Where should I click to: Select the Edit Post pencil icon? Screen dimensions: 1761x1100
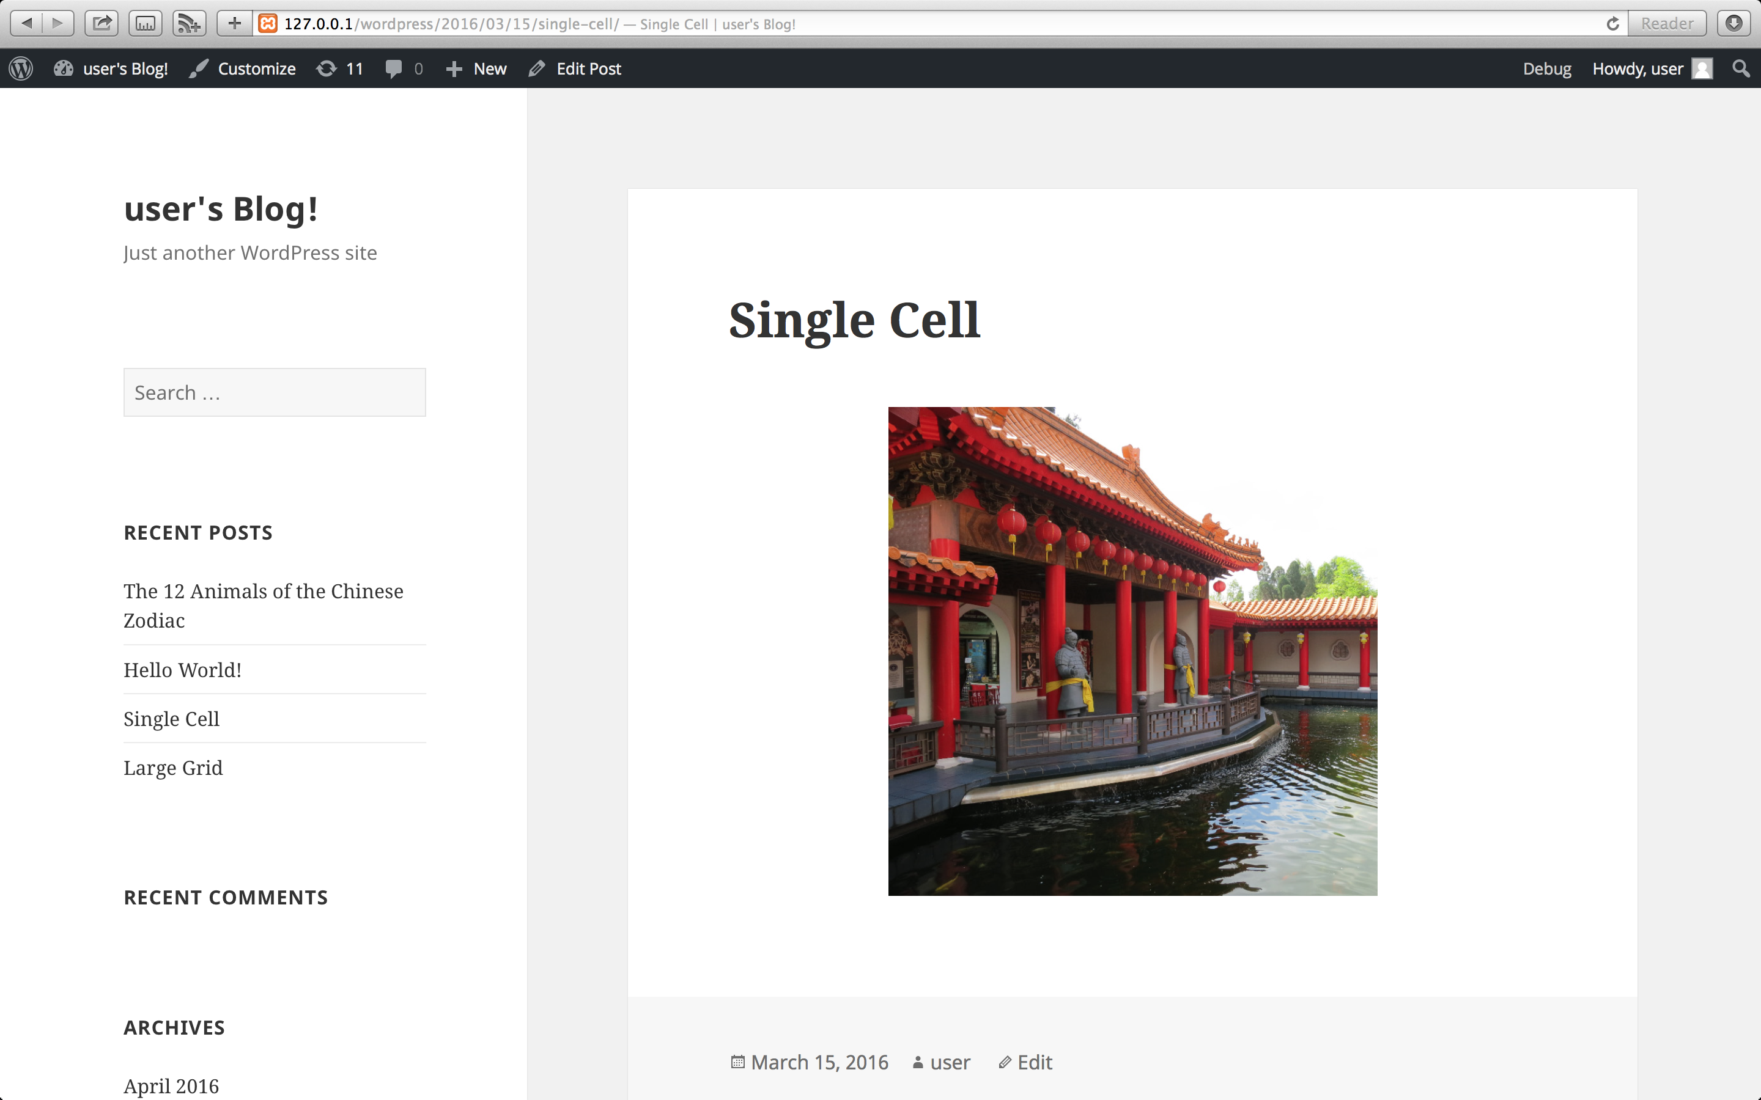[x=537, y=68]
